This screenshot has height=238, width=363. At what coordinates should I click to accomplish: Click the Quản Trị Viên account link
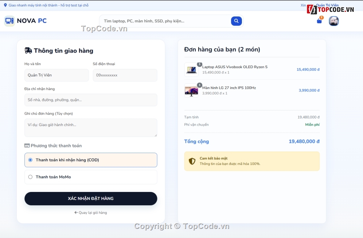point(327,5)
